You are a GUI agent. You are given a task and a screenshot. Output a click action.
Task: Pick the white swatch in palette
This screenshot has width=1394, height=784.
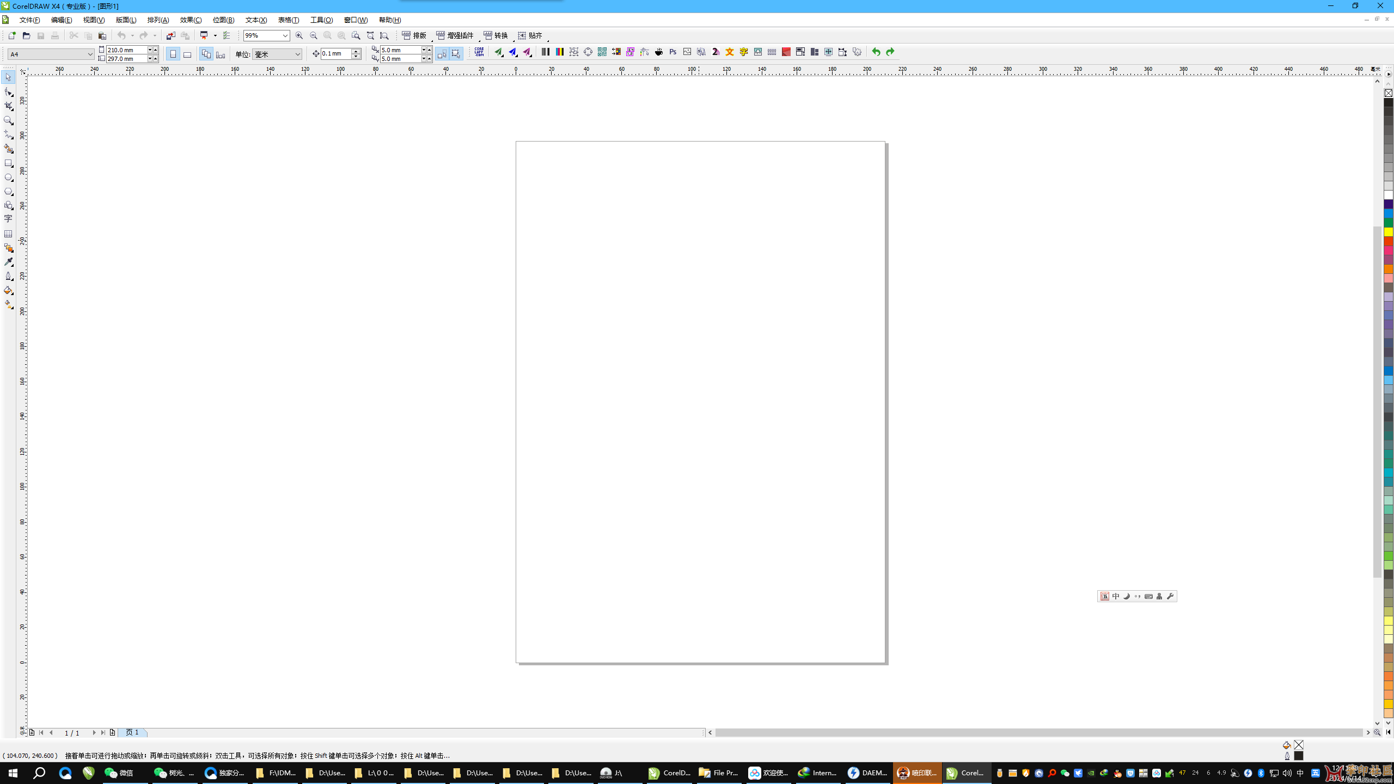click(x=1388, y=195)
